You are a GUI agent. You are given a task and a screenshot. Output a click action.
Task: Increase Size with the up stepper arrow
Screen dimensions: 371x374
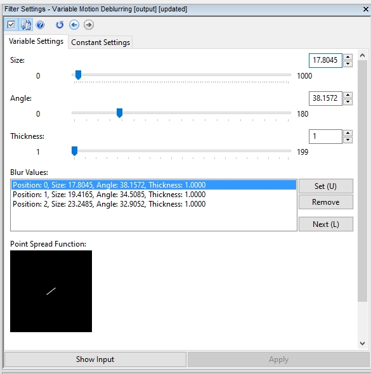(348, 57)
